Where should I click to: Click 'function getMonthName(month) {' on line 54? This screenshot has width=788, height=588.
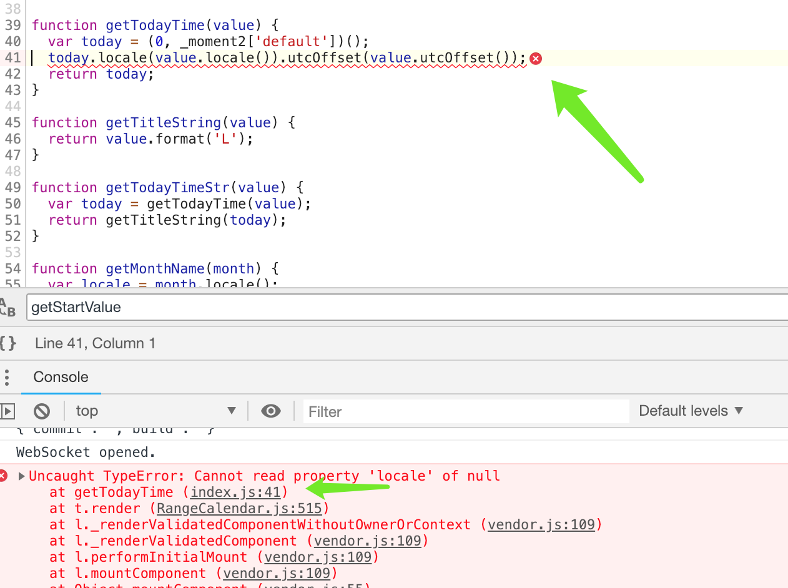click(155, 269)
